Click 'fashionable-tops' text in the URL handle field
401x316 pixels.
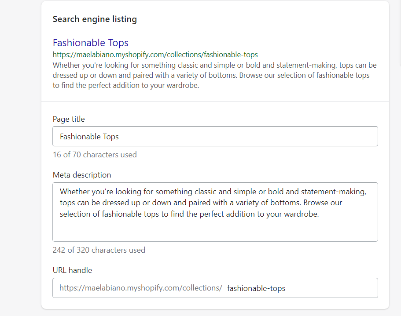(256, 288)
